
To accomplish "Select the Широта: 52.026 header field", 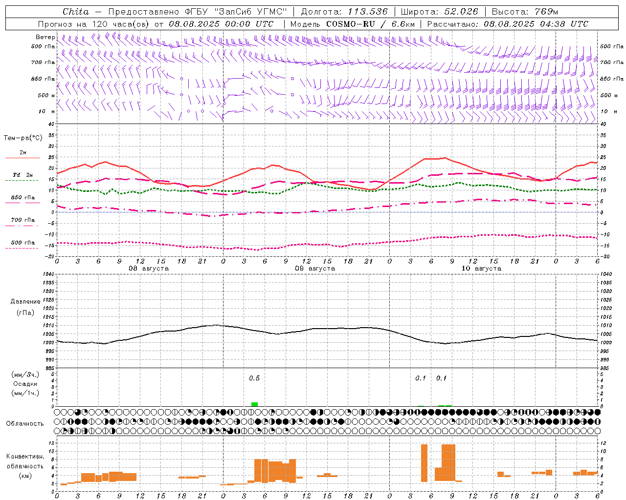I will pyautogui.click(x=439, y=12).
